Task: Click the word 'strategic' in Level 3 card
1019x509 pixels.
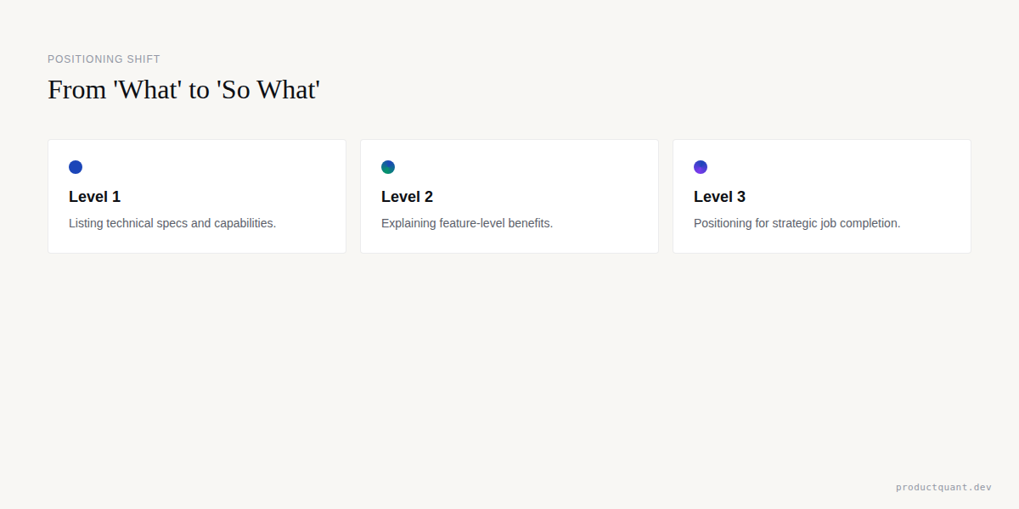Action: (795, 223)
